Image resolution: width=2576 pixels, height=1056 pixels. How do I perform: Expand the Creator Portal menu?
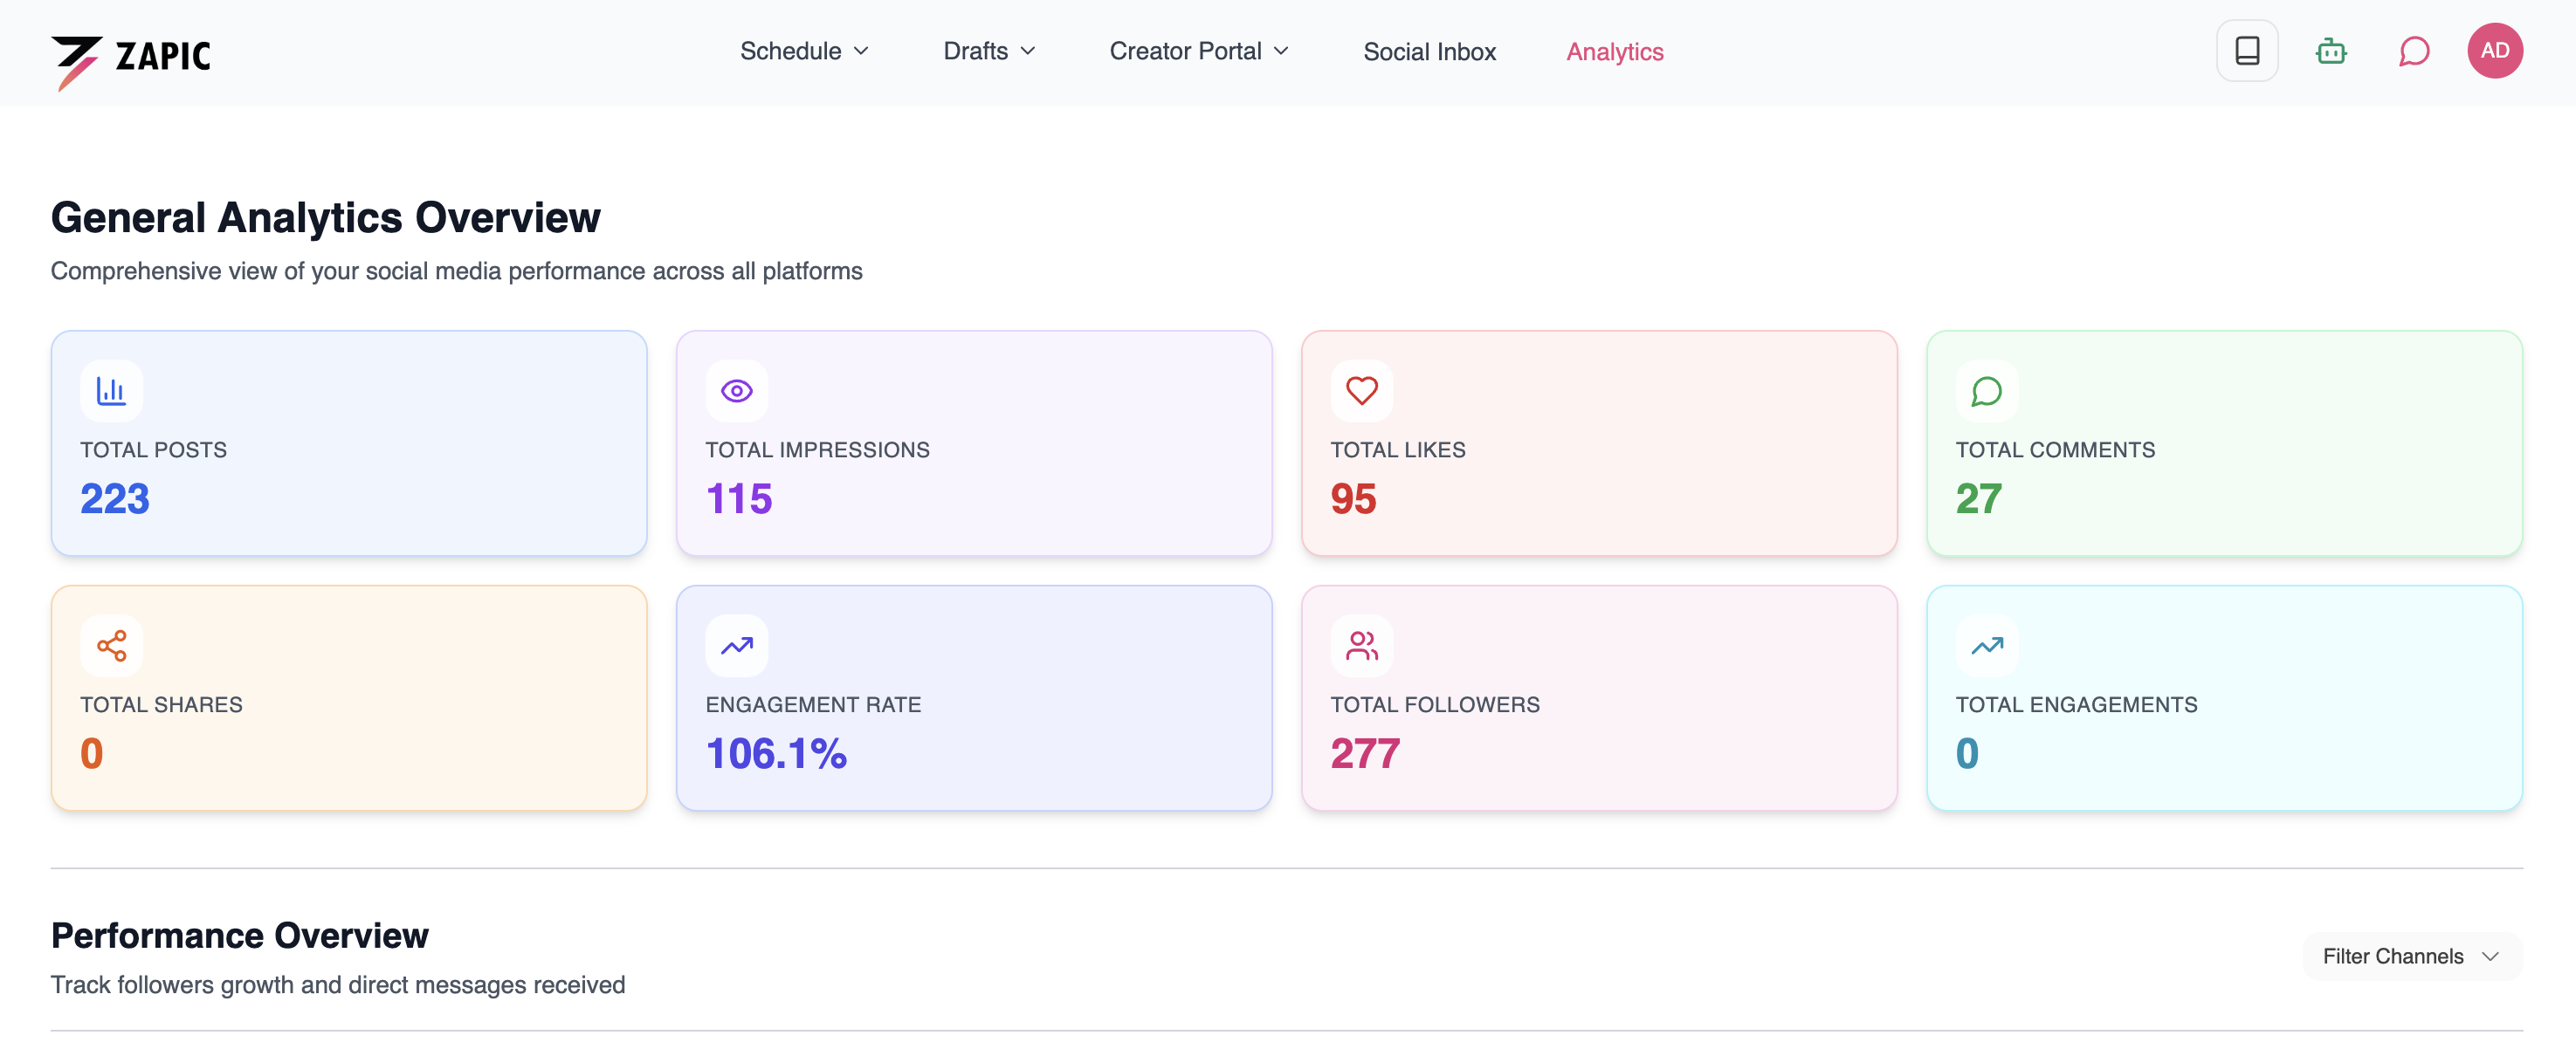(1198, 51)
